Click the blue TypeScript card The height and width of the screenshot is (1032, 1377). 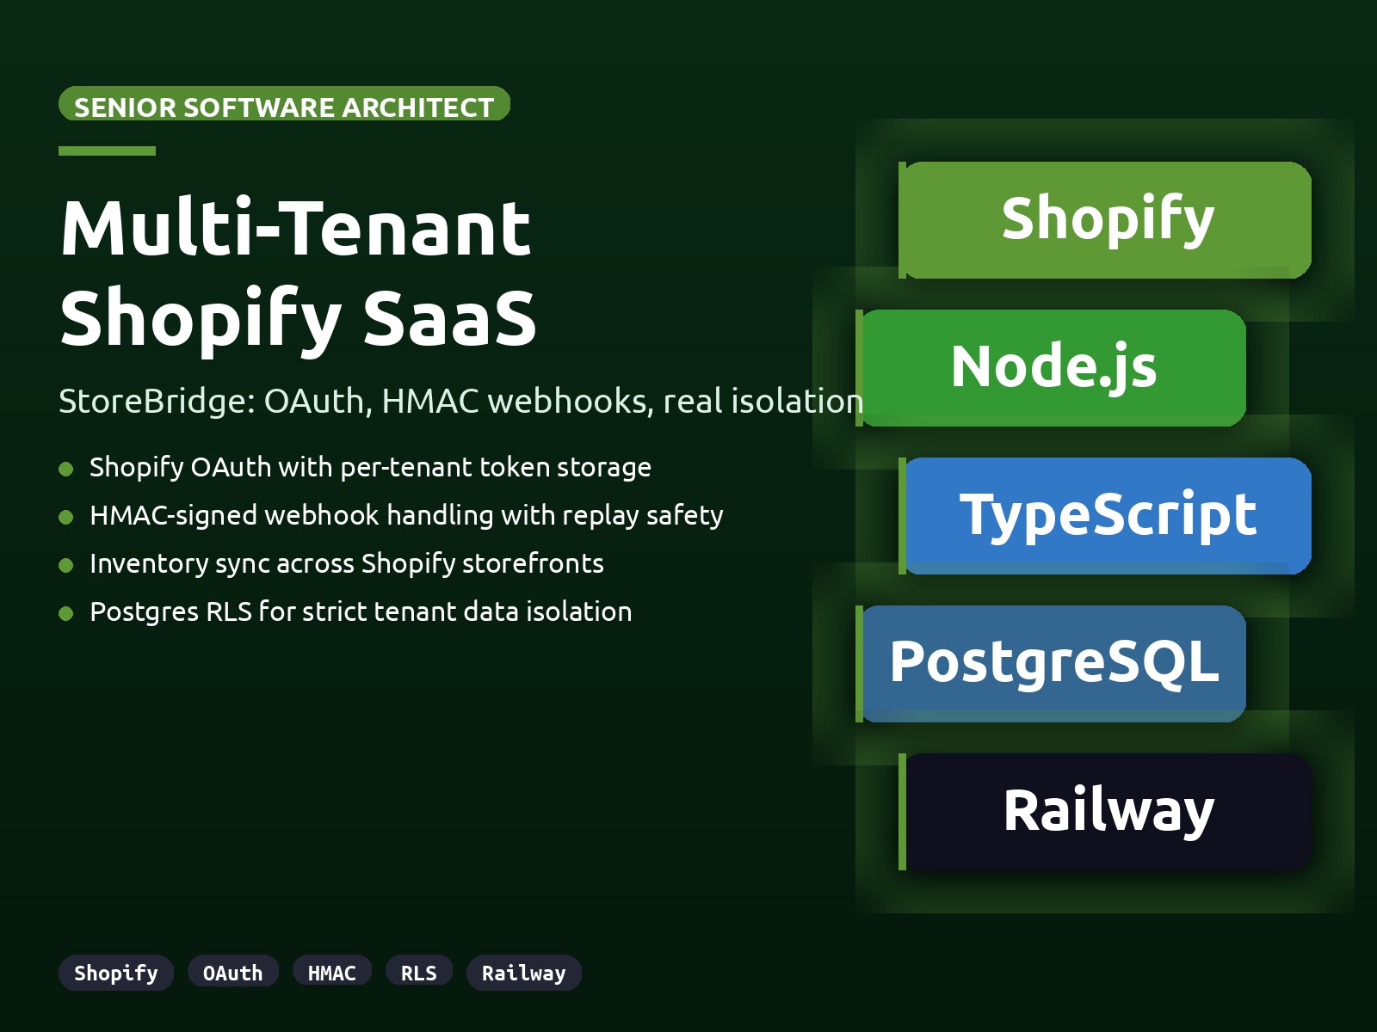click(x=1107, y=515)
